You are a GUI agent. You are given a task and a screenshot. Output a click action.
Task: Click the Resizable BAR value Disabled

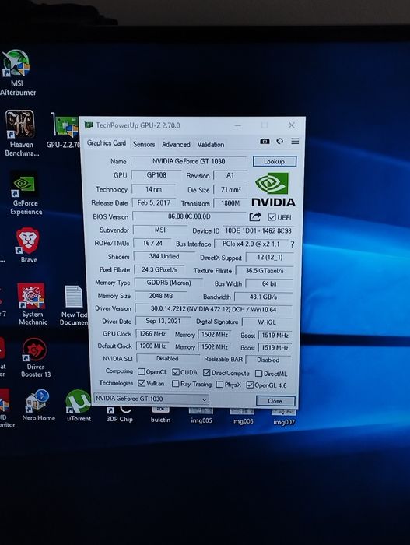pos(268,360)
